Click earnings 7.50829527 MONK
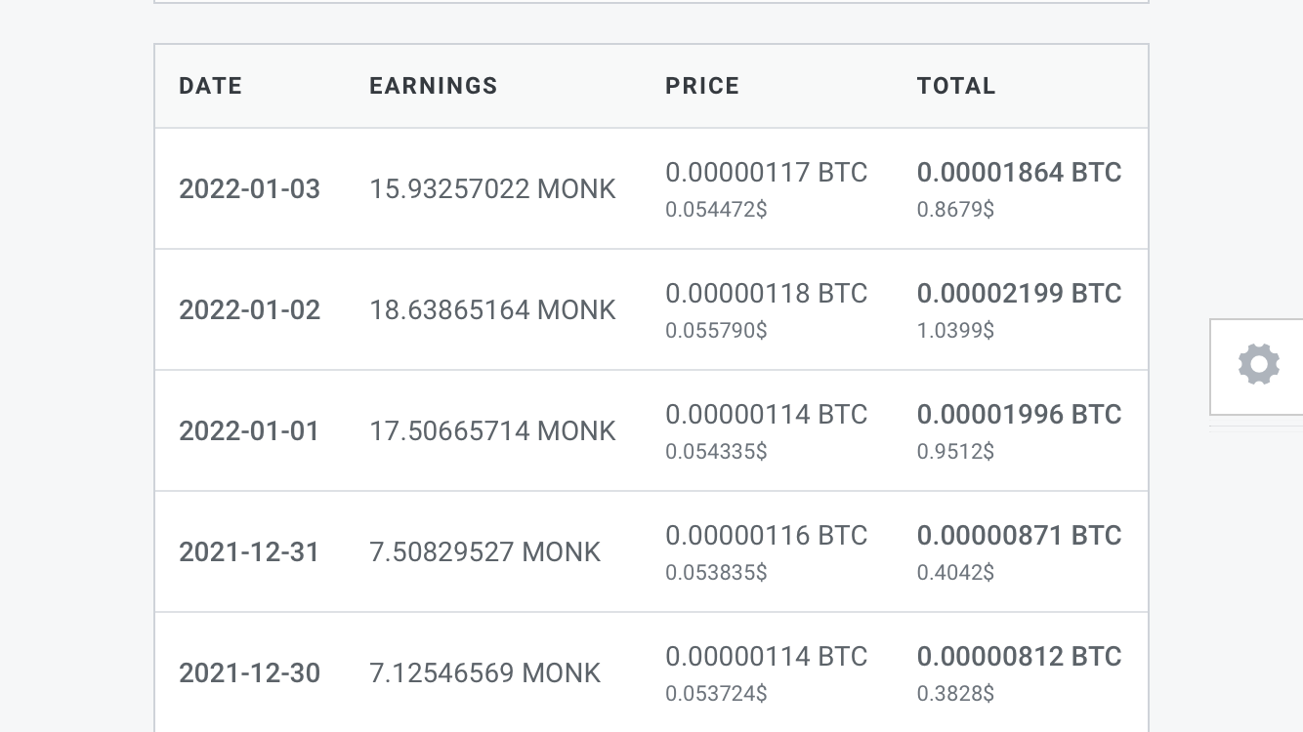1303x732 pixels. [484, 551]
